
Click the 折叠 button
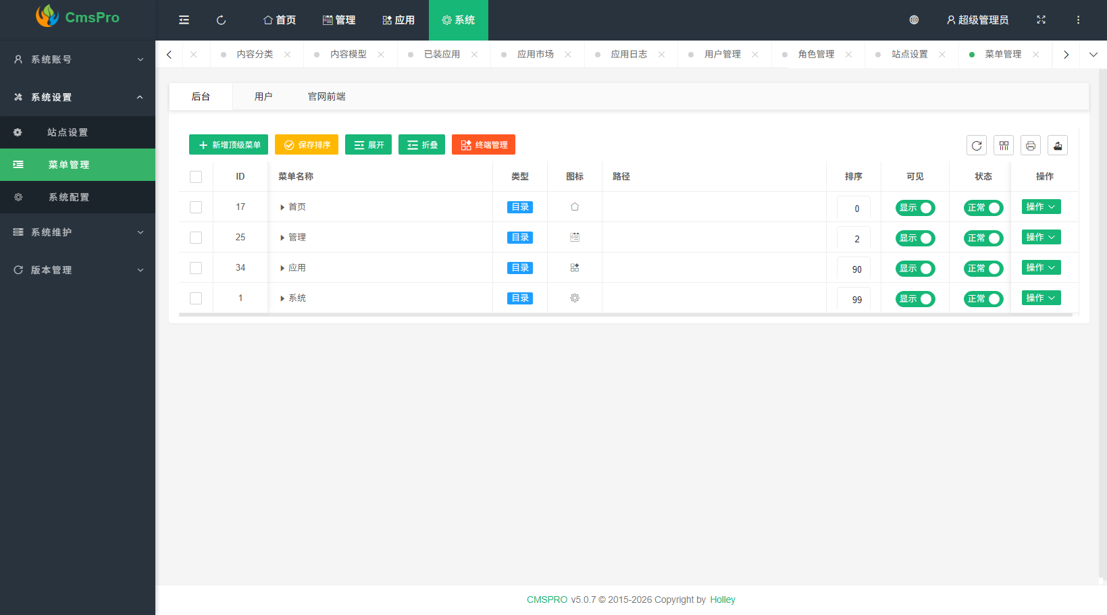click(x=421, y=144)
